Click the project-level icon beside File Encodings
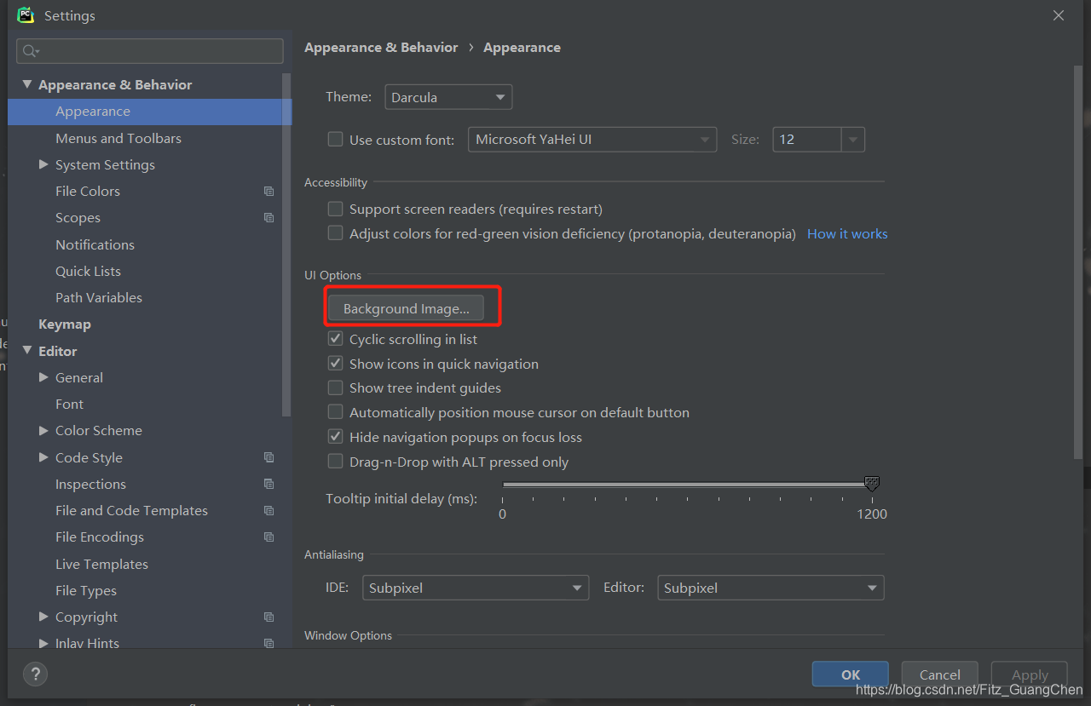Viewport: 1091px width, 706px height. coord(268,537)
